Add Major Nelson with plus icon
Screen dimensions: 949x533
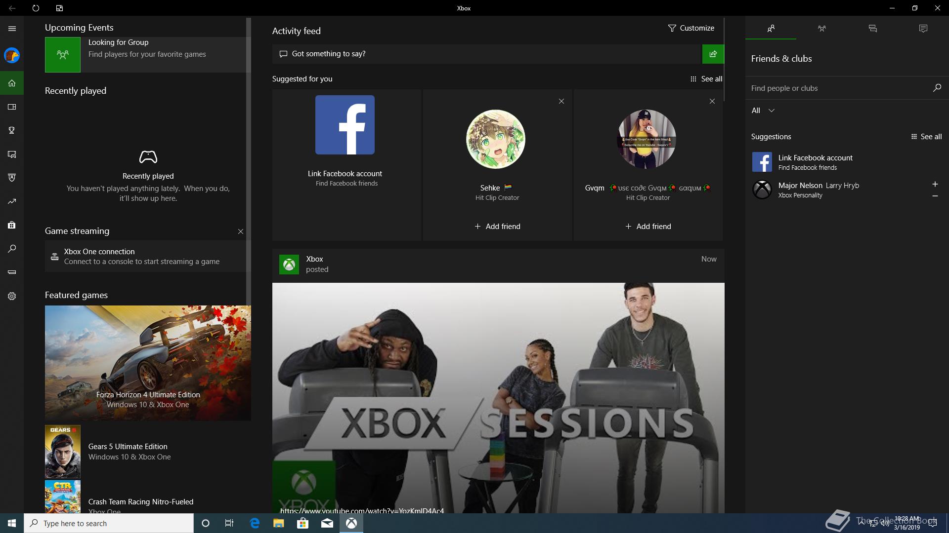[935, 184]
